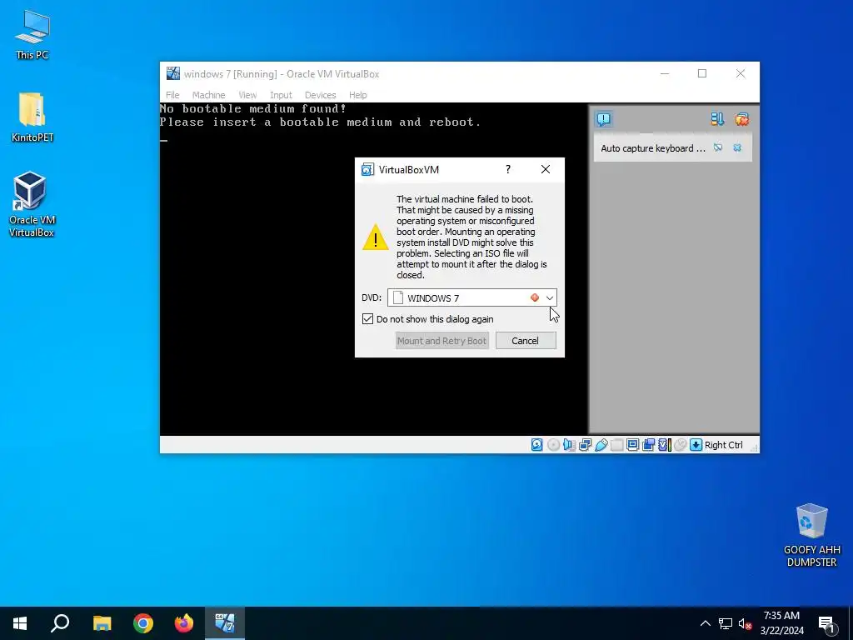The image size is (853, 640).
Task: Click the Auto capture keyboard notification text
Action: coord(653,148)
